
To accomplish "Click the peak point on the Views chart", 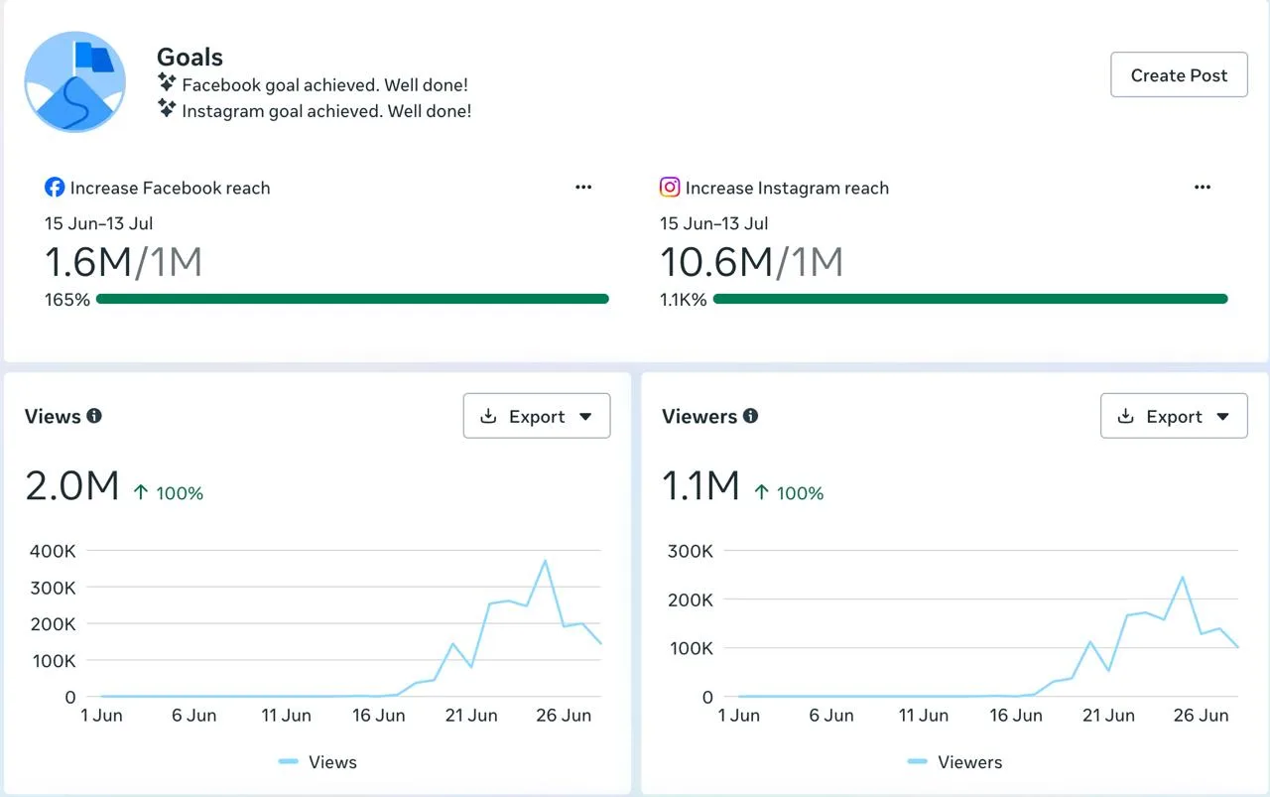I will [x=545, y=561].
